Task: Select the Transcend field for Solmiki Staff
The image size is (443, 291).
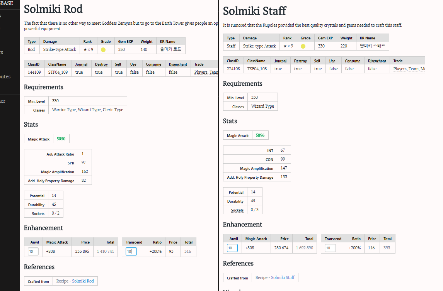Action: pos(330,248)
